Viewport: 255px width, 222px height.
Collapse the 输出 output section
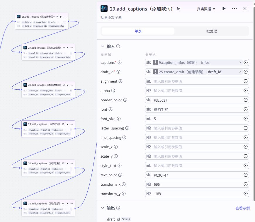click(102, 208)
